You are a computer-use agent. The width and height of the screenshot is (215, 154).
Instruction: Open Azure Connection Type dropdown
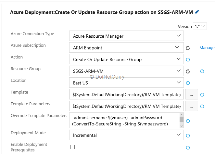tap(126, 36)
